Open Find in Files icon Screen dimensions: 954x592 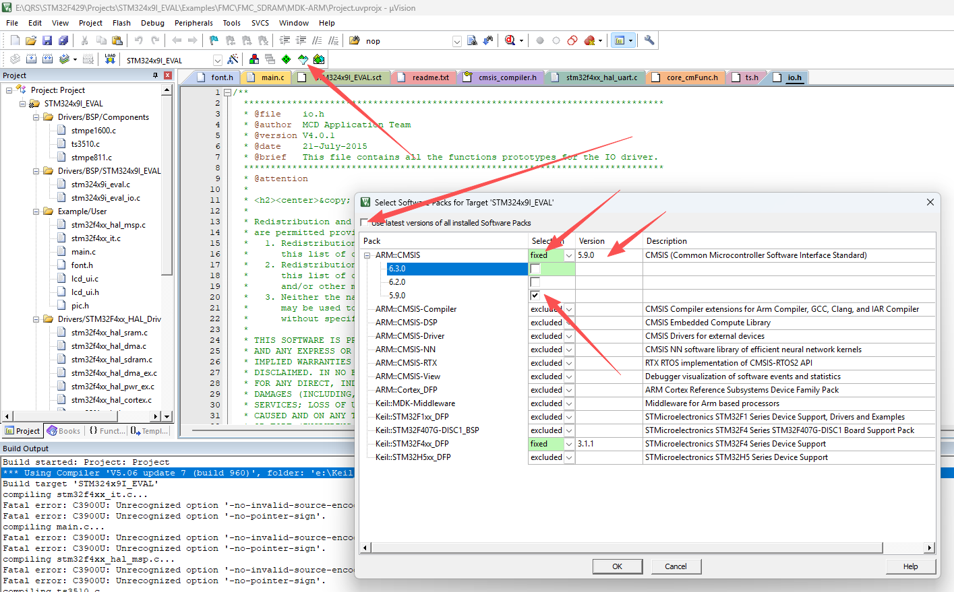coord(355,40)
